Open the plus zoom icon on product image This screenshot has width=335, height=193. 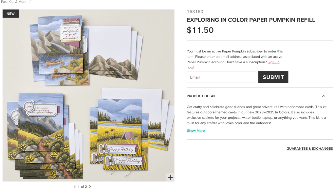click(x=170, y=177)
